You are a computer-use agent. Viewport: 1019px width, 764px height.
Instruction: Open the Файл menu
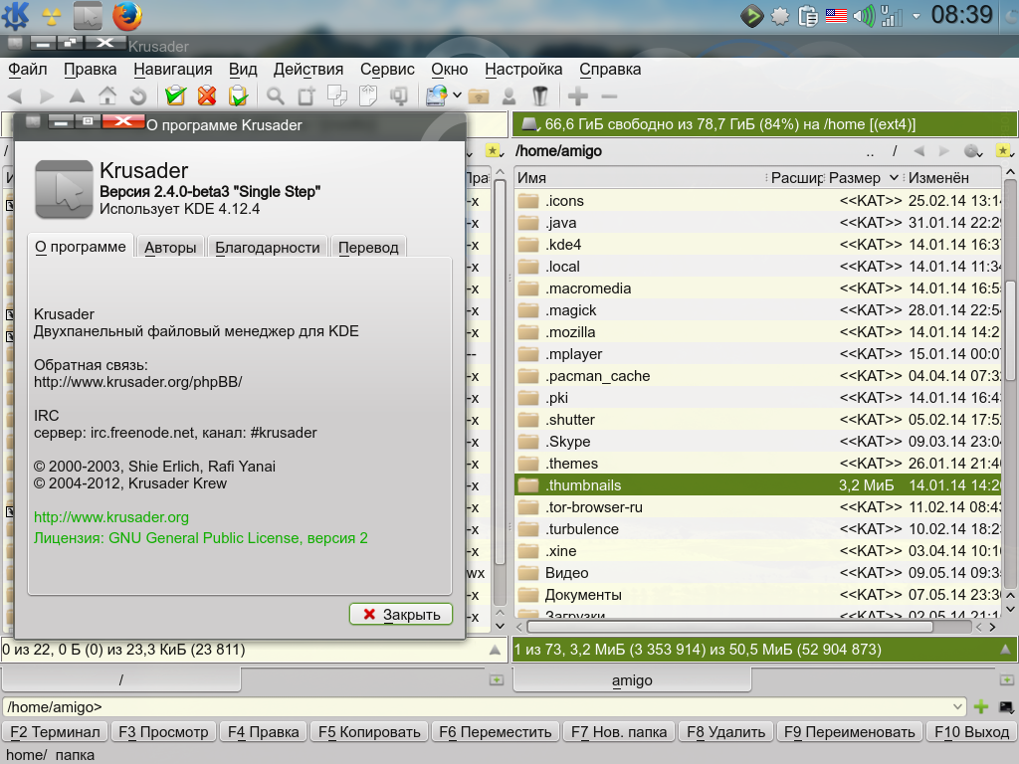coord(27,69)
